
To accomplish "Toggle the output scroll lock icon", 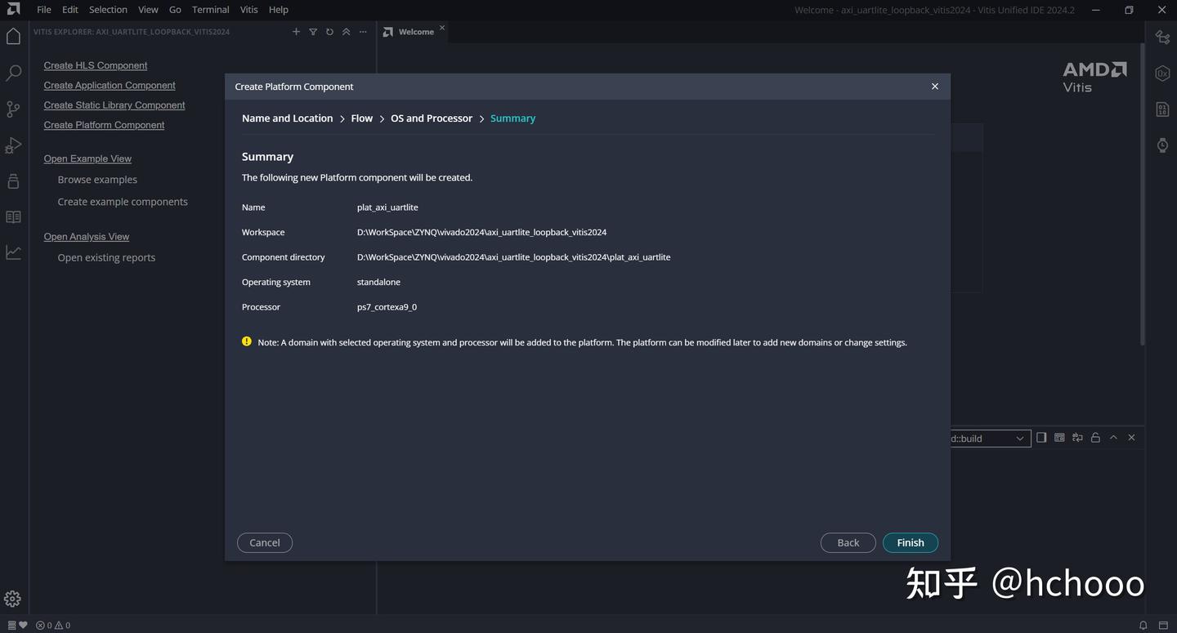I will [x=1095, y=438].
